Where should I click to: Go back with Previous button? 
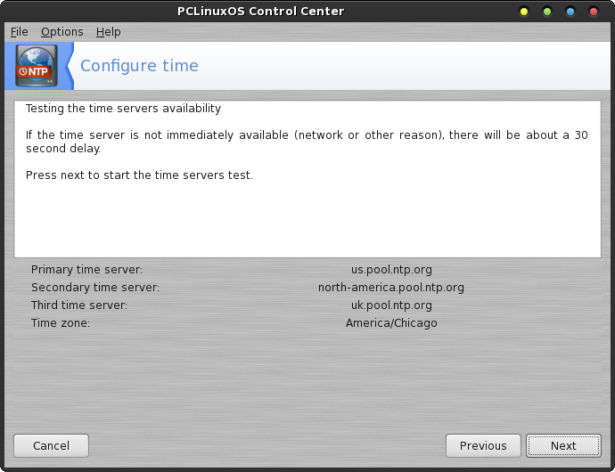point(483,446)
